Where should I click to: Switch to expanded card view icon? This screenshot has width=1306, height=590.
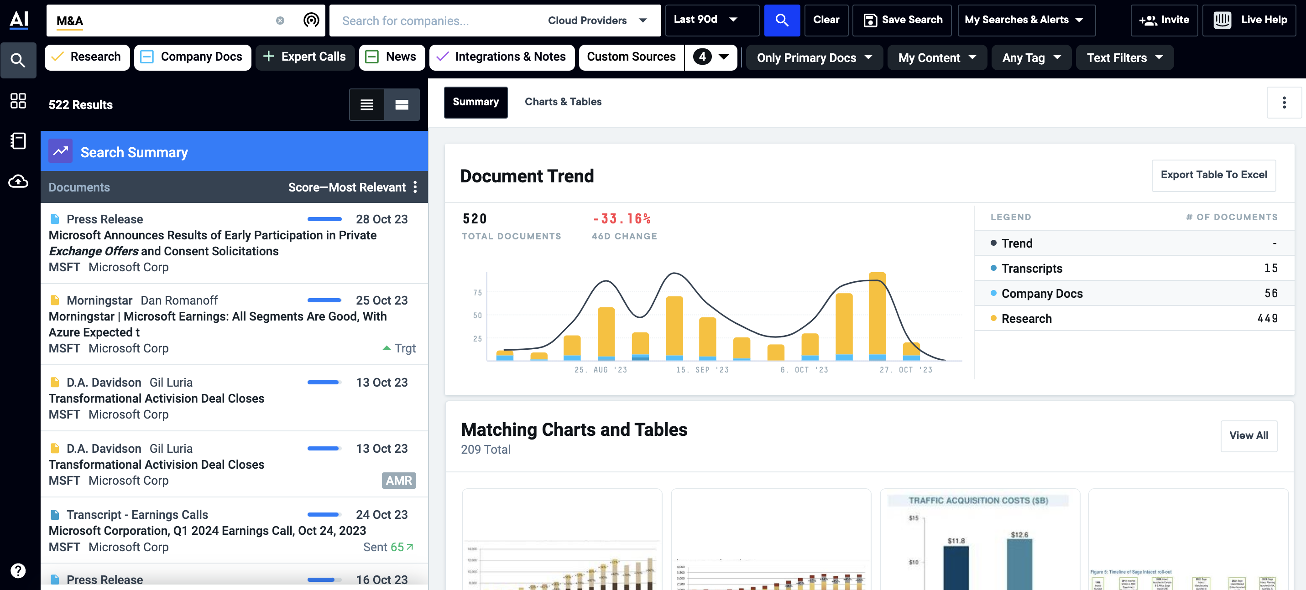point(402,105)
